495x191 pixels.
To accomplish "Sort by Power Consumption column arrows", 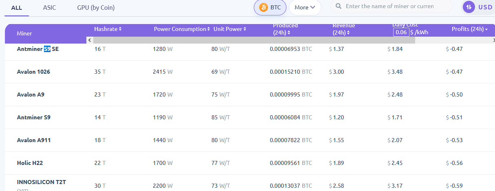I will 208,29.
